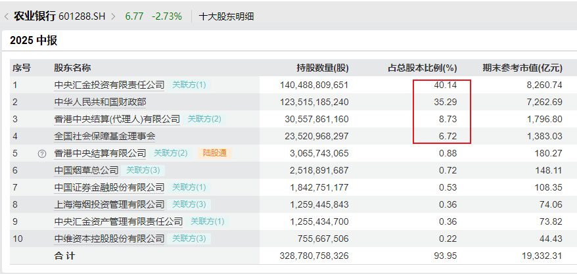Click the 股东名称 column header

click(x=72, y=68)
